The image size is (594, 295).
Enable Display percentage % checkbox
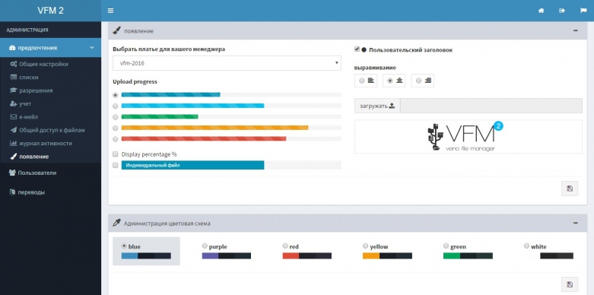point(116,154)
